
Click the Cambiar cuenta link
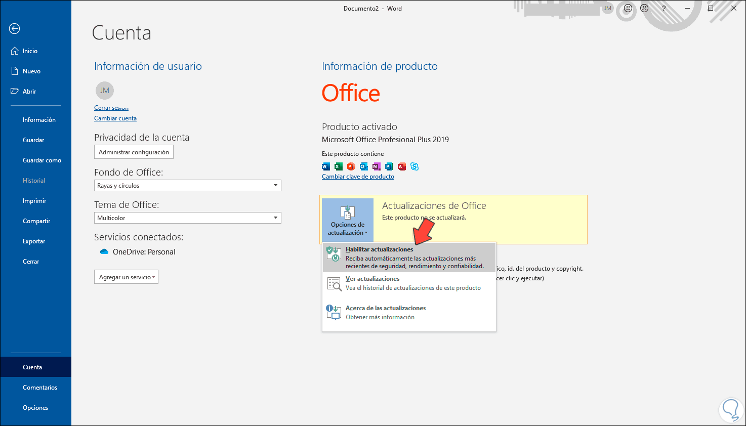(115, 118)
